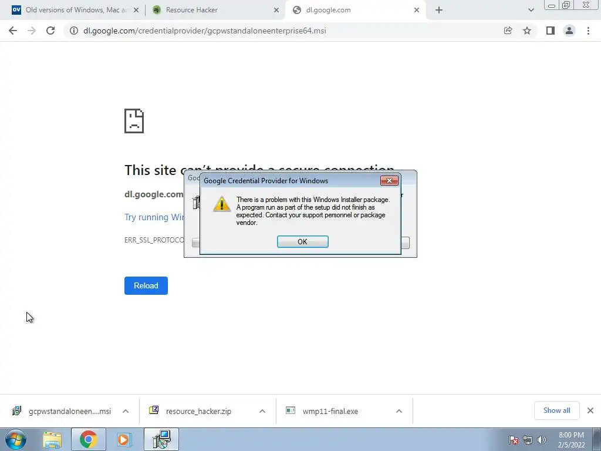601x451 pixels.
Task: Click ERR_SSL_PROTOCOL error code text
Action: click(x=154, y=240)
